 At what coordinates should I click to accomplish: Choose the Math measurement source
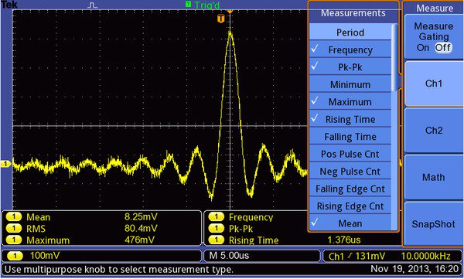point(434,177)
